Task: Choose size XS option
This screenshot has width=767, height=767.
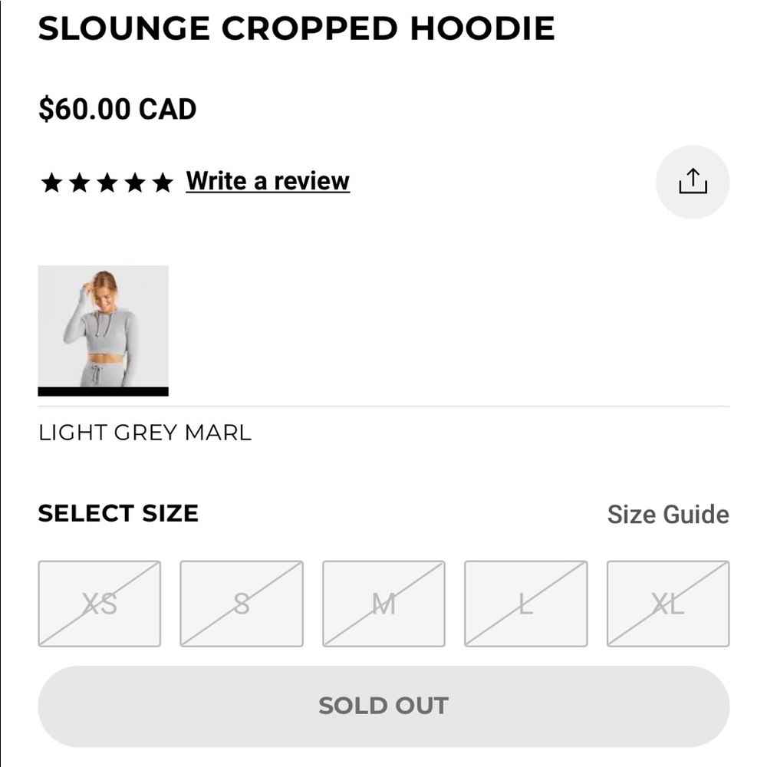Action: pos(99,604)
